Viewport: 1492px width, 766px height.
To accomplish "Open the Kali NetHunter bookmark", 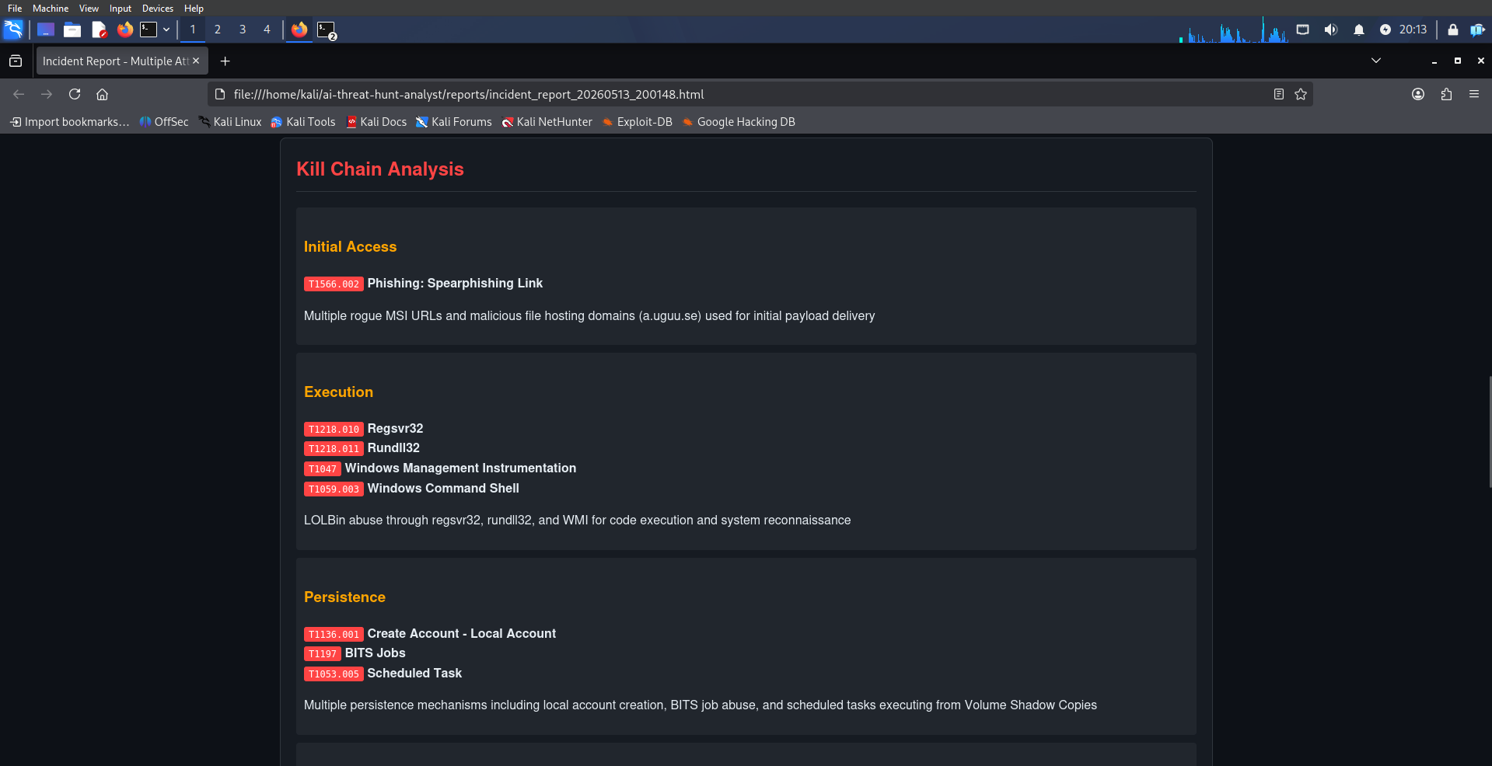I will (x=547, y=122).
